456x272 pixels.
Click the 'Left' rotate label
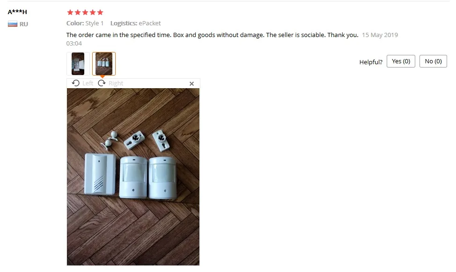click(88, 83)
